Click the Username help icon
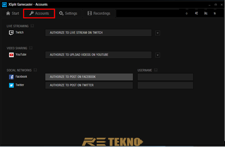 (156, 70)
